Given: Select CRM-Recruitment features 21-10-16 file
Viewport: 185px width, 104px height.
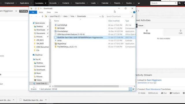Looking at the screenshot, I should (71, 34).
